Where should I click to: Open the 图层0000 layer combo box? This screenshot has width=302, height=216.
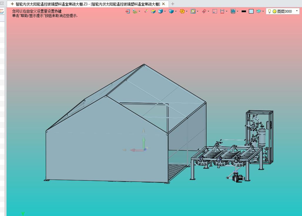tap(283, 11)
